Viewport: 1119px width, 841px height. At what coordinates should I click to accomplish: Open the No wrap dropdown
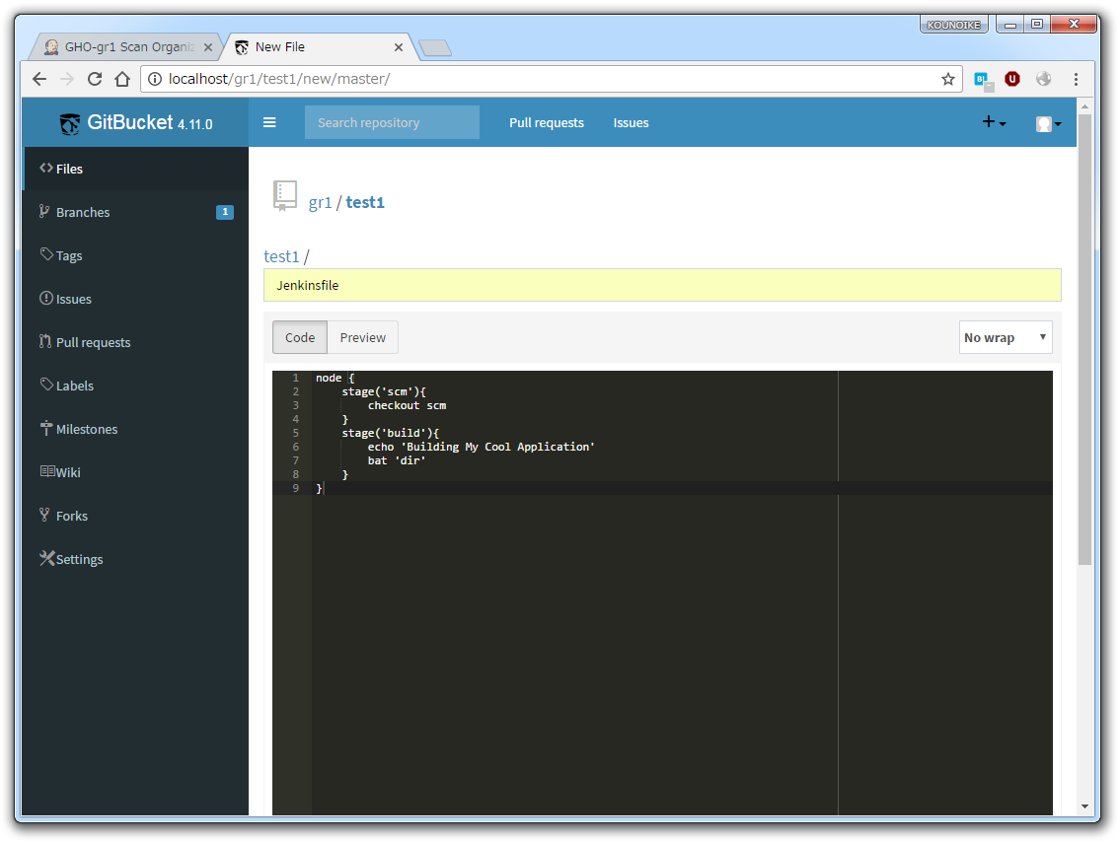pyautogui.click(x=1006, y=336)
